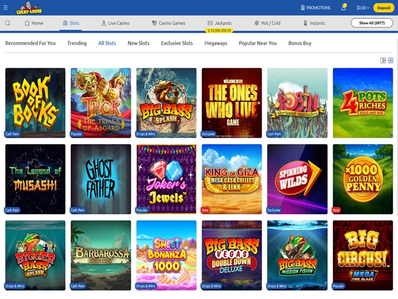Switch to New Slots tab

point(138,43)
